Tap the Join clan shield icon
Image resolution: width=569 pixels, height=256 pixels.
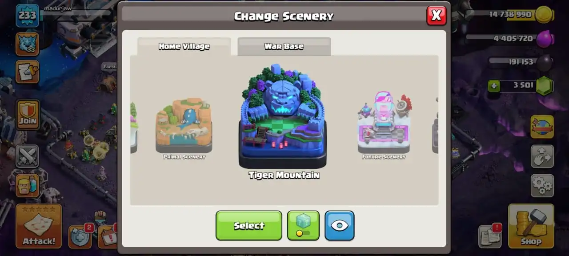pyautogui.click(x=28, y=115)
